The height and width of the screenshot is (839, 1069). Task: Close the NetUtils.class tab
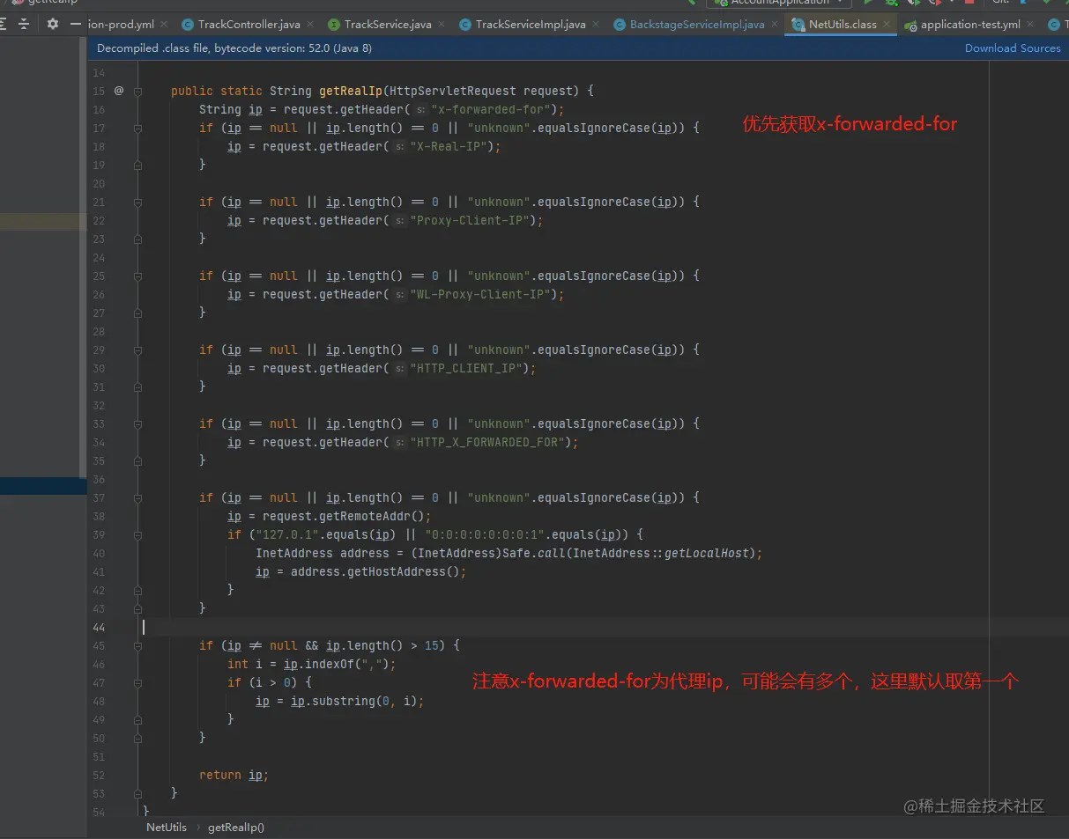click(x=885, y=25)
